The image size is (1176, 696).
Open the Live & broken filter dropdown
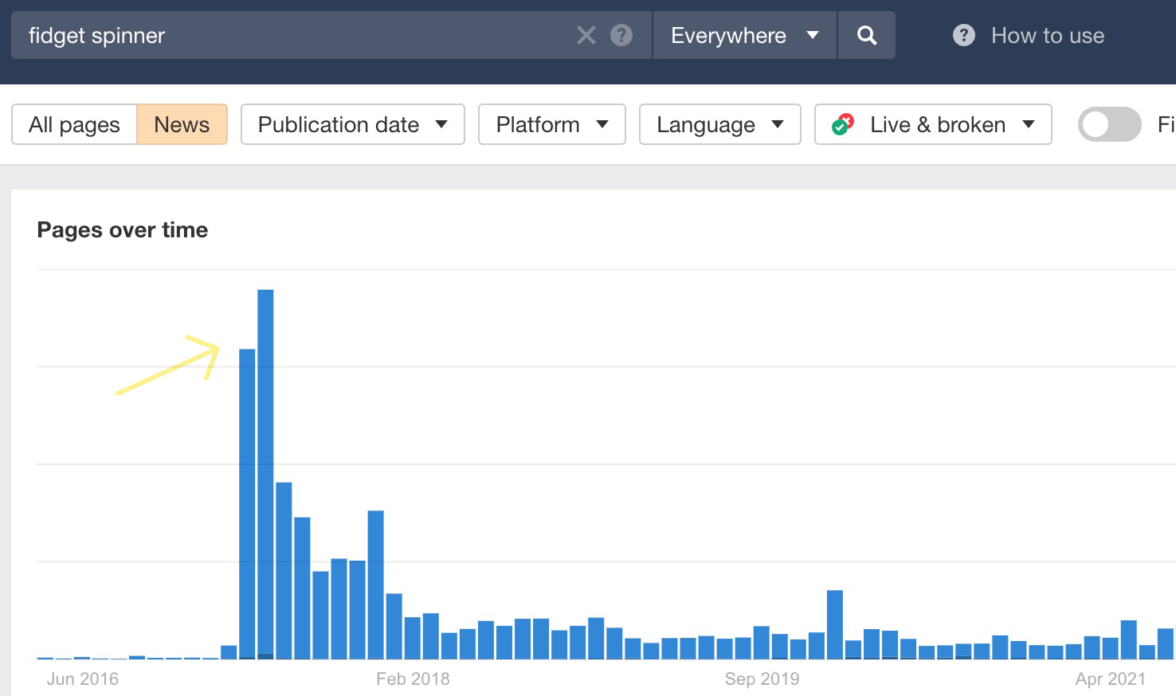click(932, 124)
